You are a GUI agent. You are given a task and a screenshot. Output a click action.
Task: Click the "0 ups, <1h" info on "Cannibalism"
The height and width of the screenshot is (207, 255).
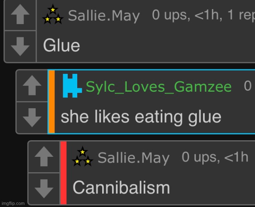pos(215,157)
